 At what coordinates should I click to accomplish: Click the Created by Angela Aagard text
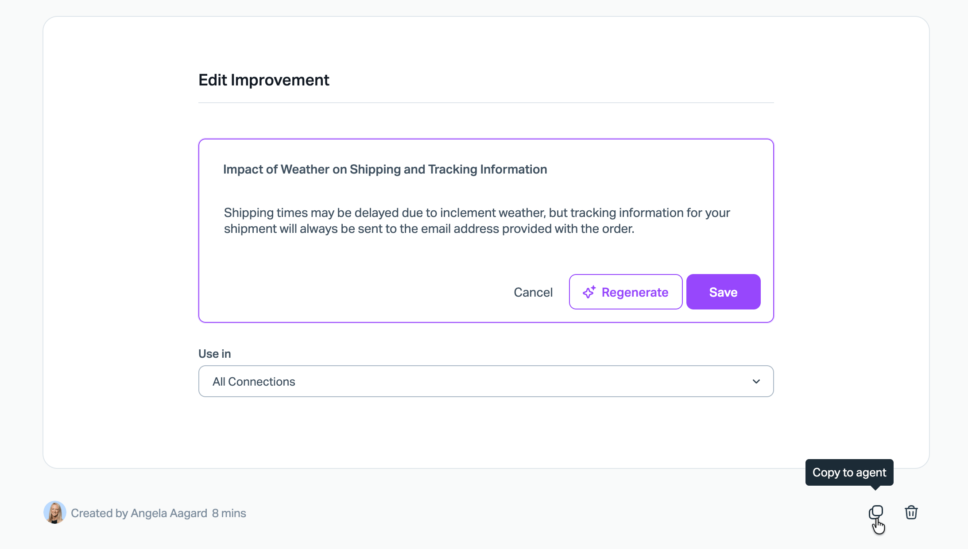click(139, 513)
